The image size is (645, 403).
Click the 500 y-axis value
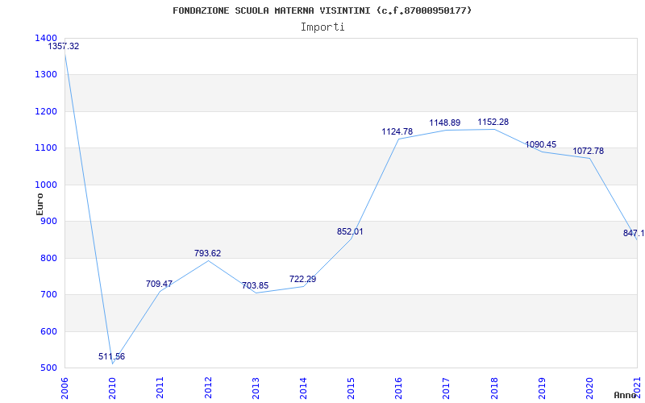point(48,368)
